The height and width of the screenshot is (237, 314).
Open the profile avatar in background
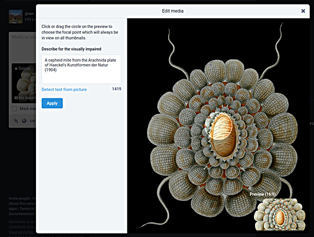click(15, 17)
